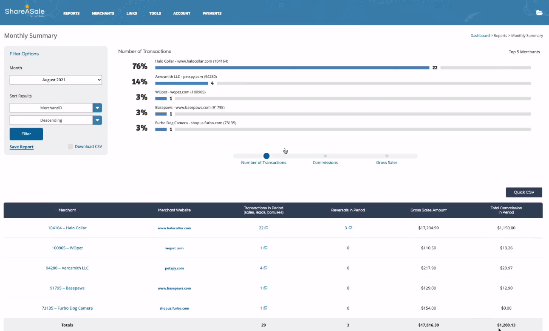Screen dimensions: 549x331
Task: Open the Tools menu
Action: tap(155, 13)
